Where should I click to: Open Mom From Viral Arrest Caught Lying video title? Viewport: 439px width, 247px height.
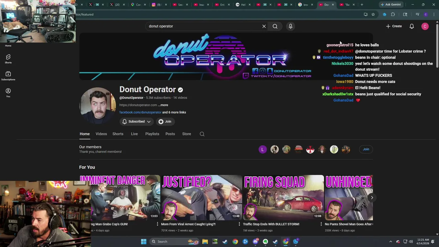pyautogui.click(x=188, y=224)
